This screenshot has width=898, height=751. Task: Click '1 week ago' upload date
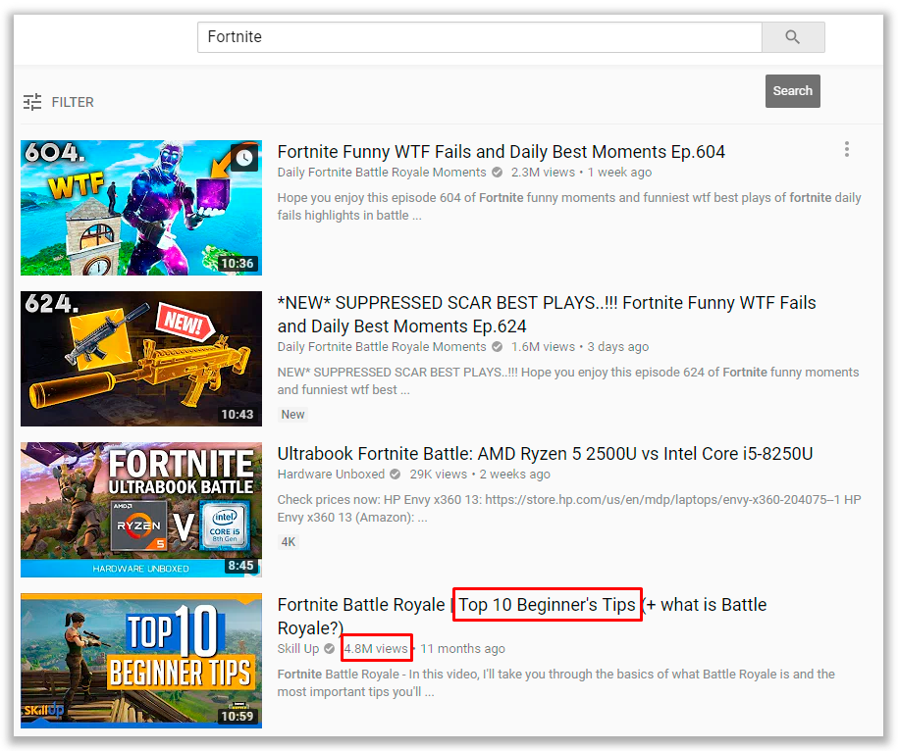pyautogui.click(x=619, y=173)
